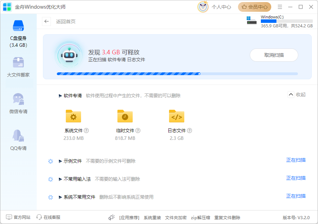
Task: Click 返回首页 to return home
Action: (x=66, y=21)
